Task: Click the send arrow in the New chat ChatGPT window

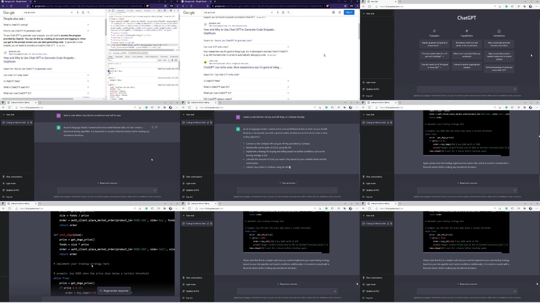Action: point(515,89)
